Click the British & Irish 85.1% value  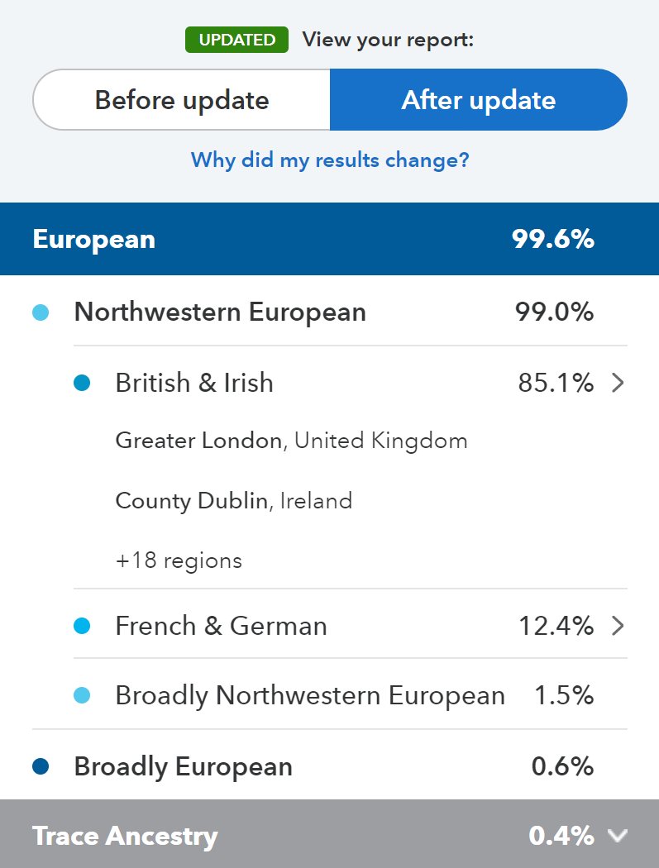[556, 383]
